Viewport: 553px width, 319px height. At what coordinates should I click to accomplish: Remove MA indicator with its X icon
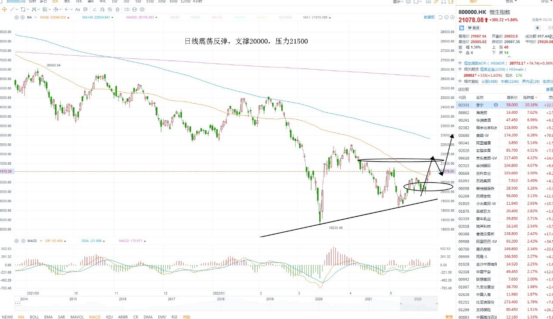click(x=22, y=17)
